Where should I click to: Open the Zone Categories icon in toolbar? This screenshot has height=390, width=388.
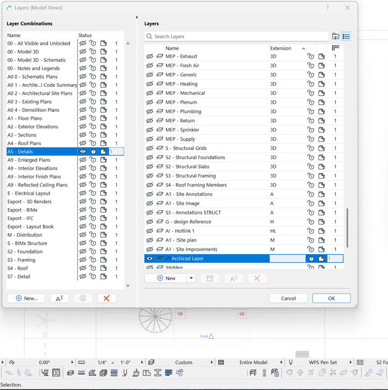coord(147,373)
